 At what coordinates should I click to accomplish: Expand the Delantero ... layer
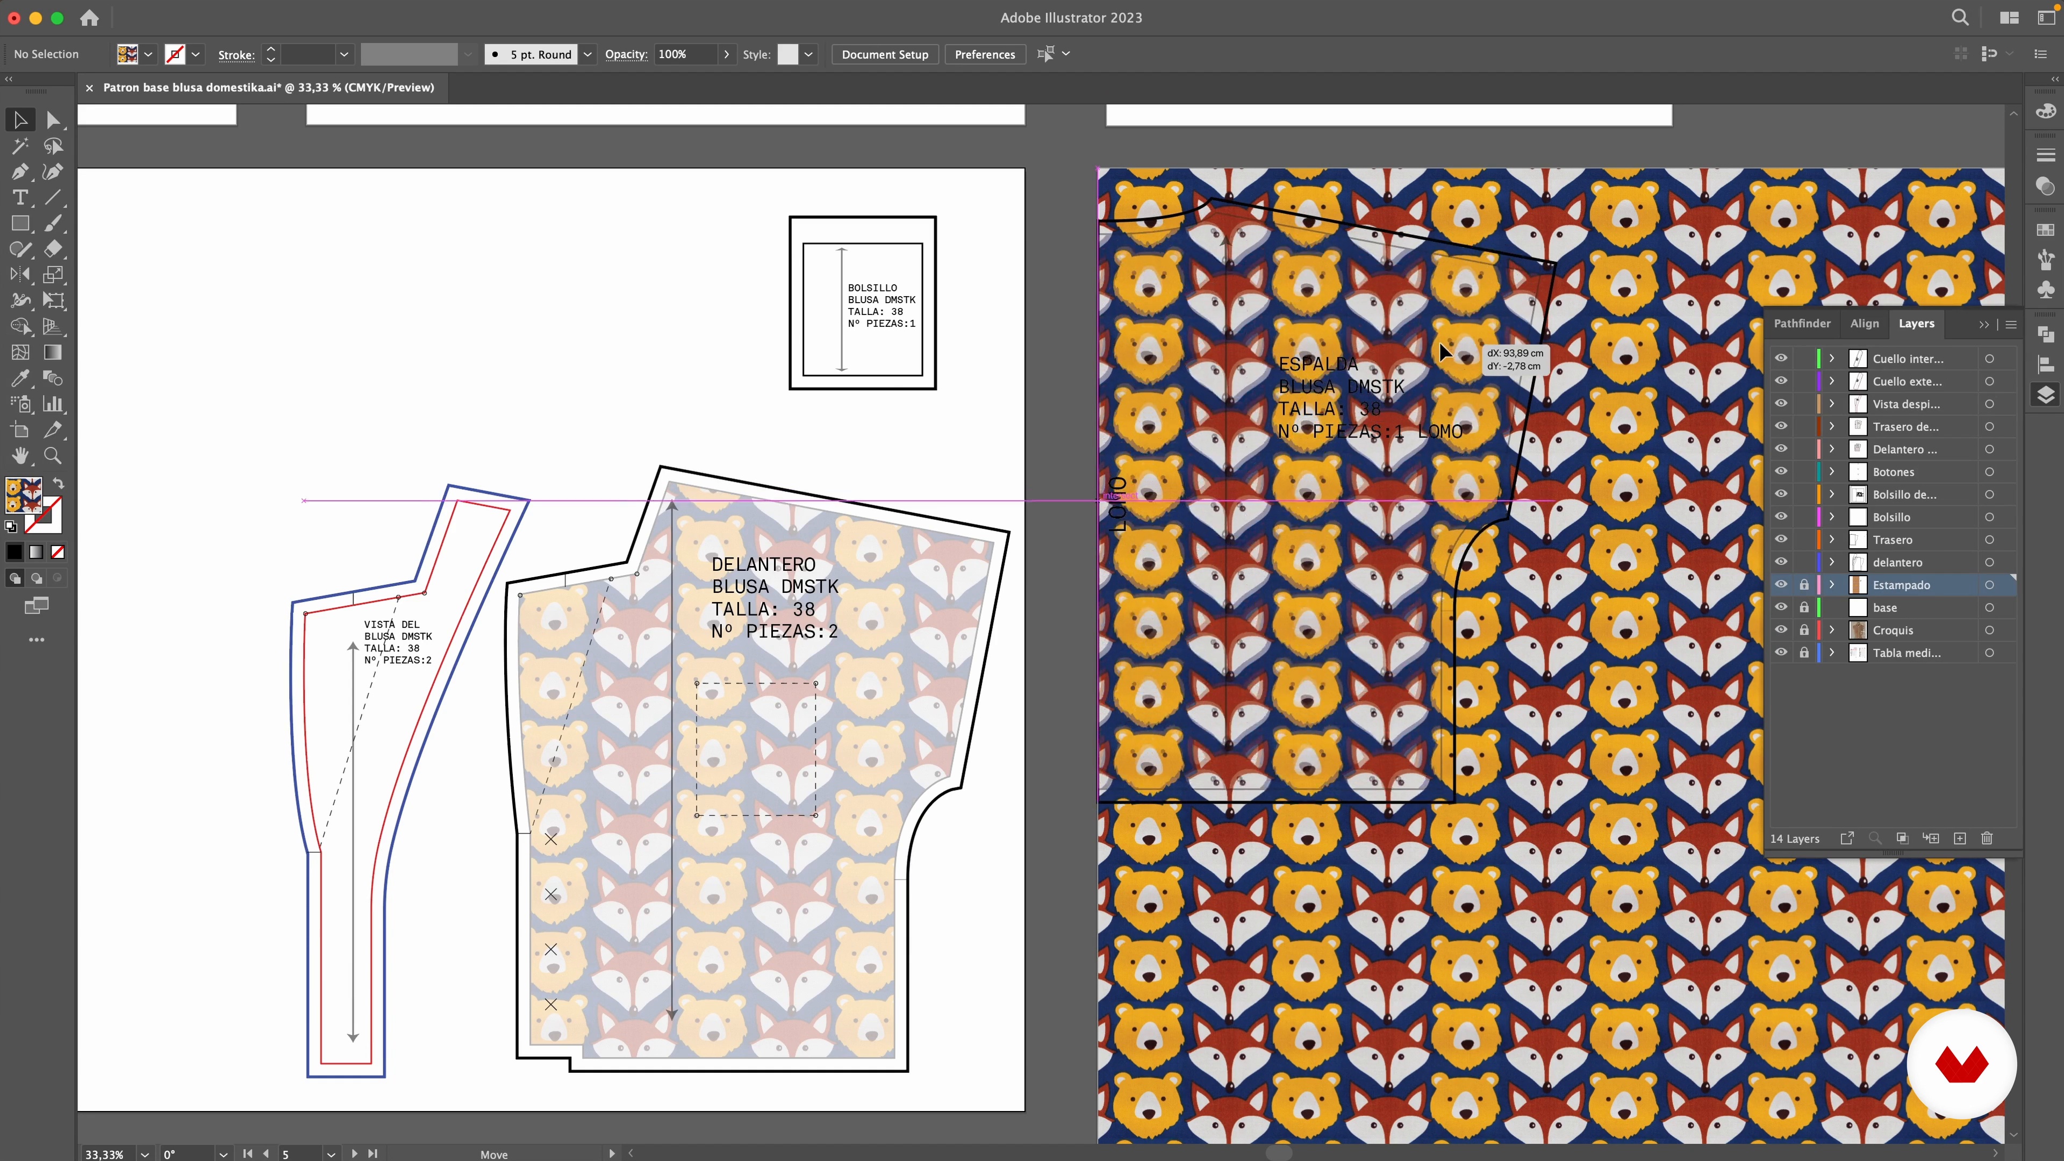pyautogui.click(x=1832, y=449)
